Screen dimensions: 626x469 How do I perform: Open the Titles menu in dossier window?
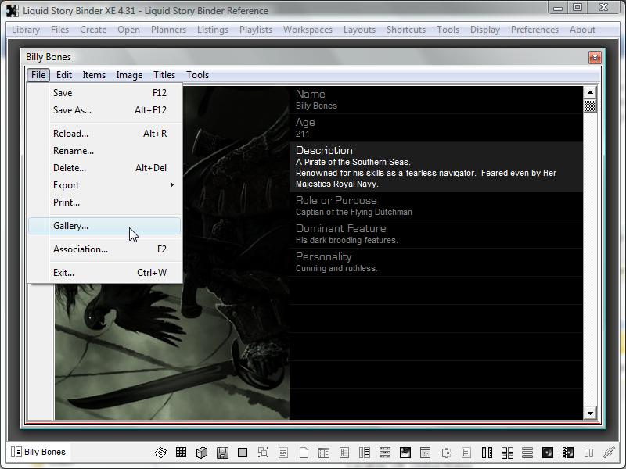(164, 75)
